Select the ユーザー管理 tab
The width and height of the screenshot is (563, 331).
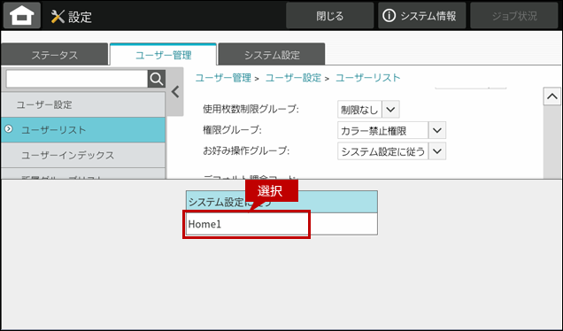164,55
